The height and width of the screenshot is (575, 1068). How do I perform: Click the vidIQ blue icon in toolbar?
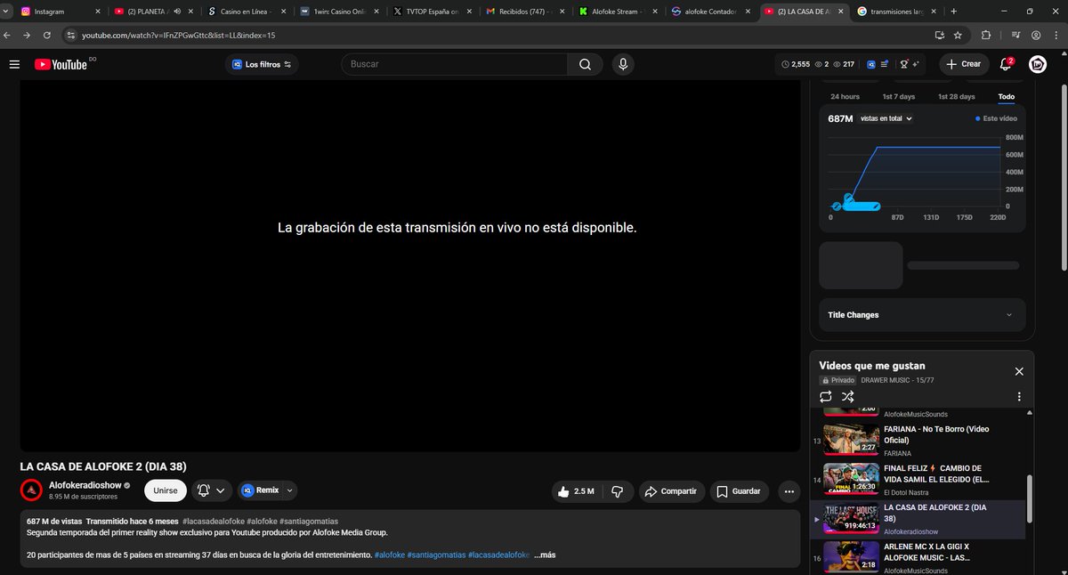[872, 64]
